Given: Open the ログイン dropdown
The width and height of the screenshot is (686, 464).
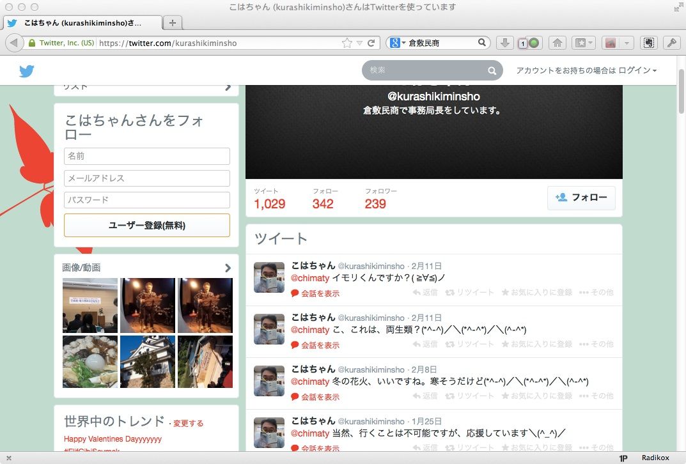Looking at the screenshot, I should point(637,70).
